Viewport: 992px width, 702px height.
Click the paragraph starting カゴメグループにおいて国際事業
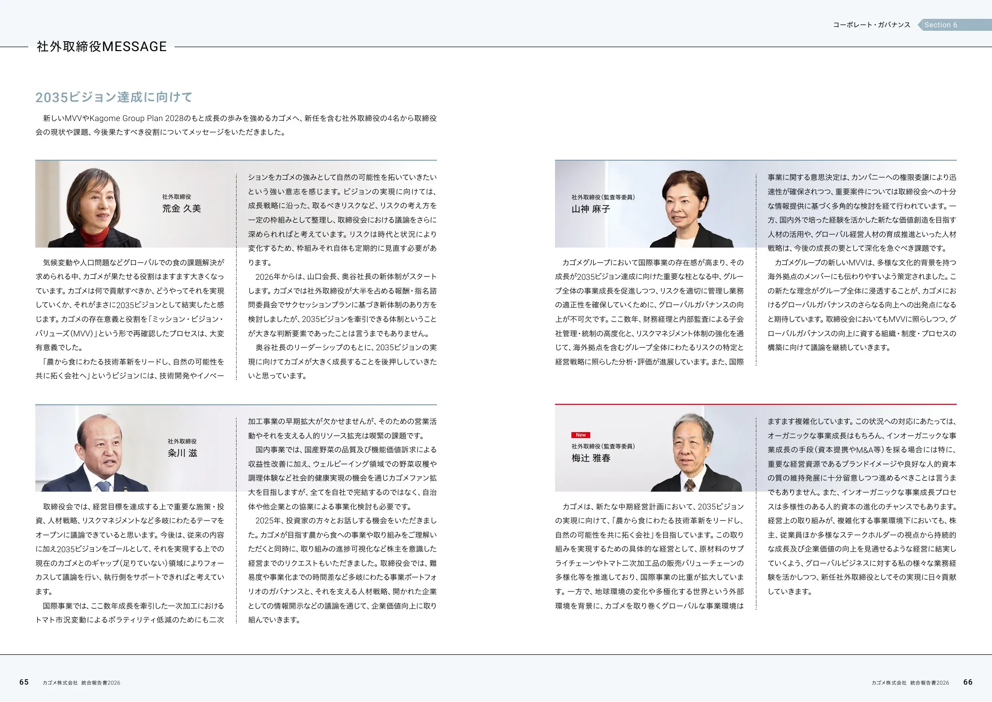pyautogui.click(x=649, y=312)
